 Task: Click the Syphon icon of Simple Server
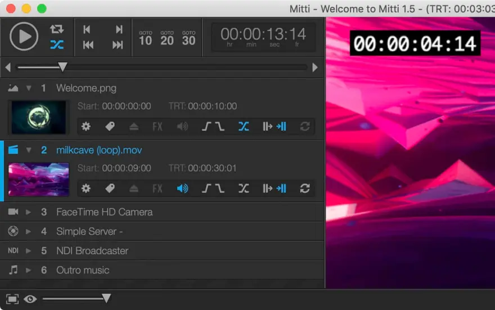click(x=13, y=231)
